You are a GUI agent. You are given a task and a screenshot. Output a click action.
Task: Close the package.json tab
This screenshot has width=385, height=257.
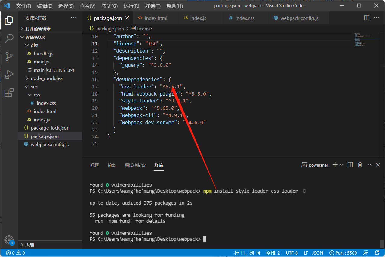click(x=127, y=18)
